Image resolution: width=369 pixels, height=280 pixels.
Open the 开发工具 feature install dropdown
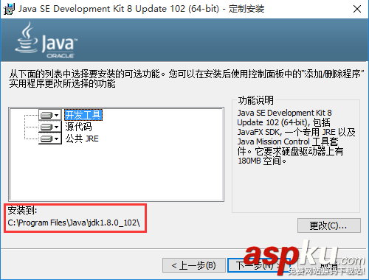pos(50,115)
